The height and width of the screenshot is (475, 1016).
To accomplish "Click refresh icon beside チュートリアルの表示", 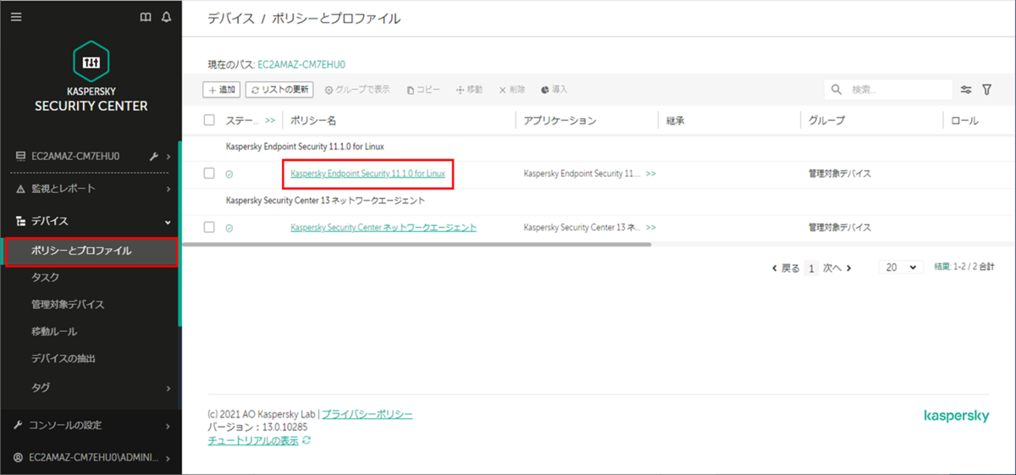I will point(306,440).
